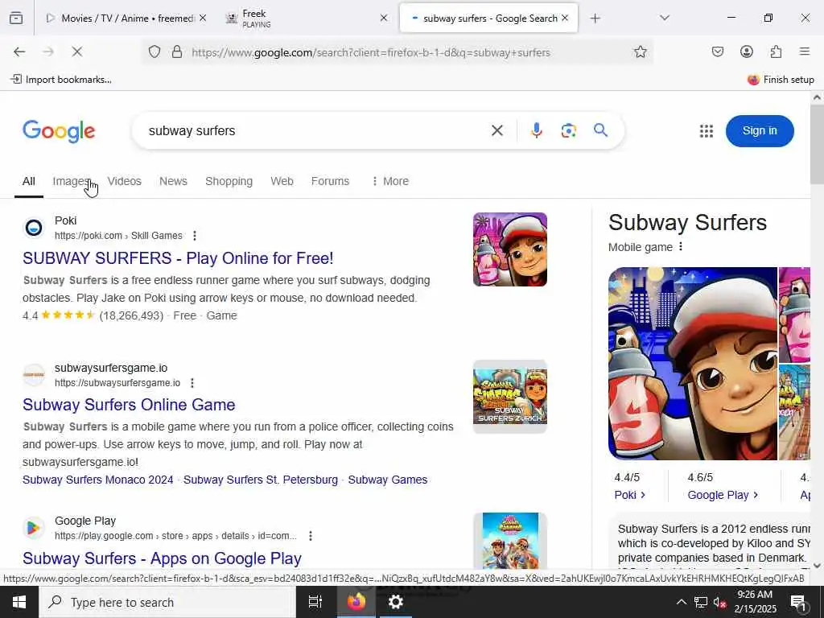Select Shopping search tab

229,181
